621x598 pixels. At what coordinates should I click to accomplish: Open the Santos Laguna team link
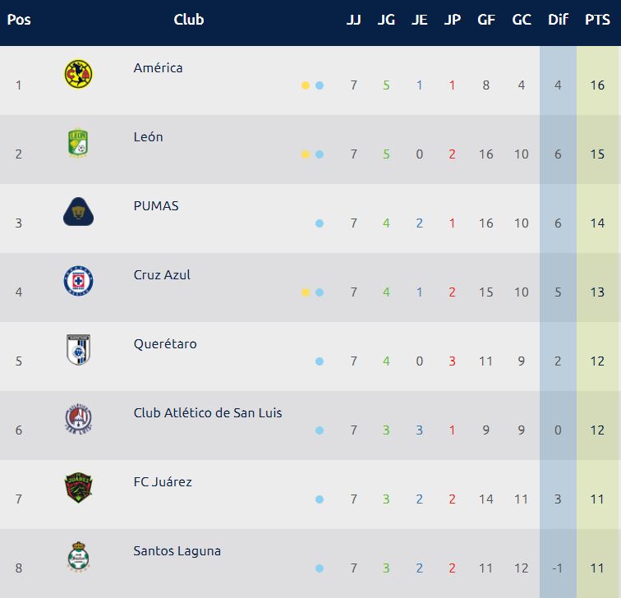tap(177, 551)
